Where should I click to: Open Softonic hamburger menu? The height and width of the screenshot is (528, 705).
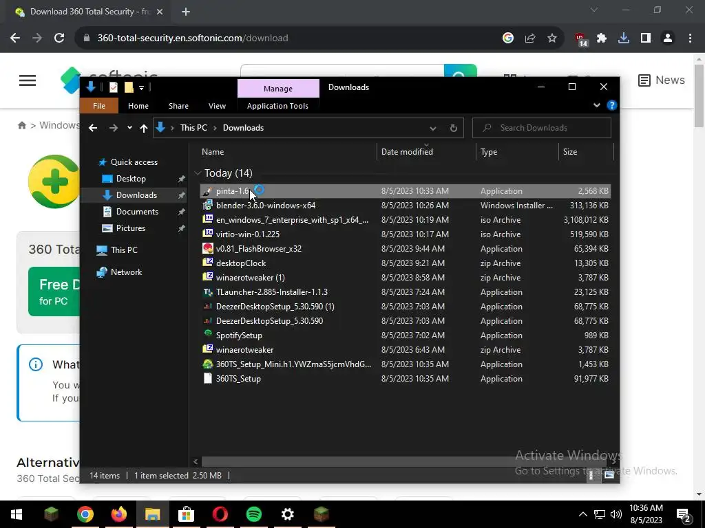[28, 80]
